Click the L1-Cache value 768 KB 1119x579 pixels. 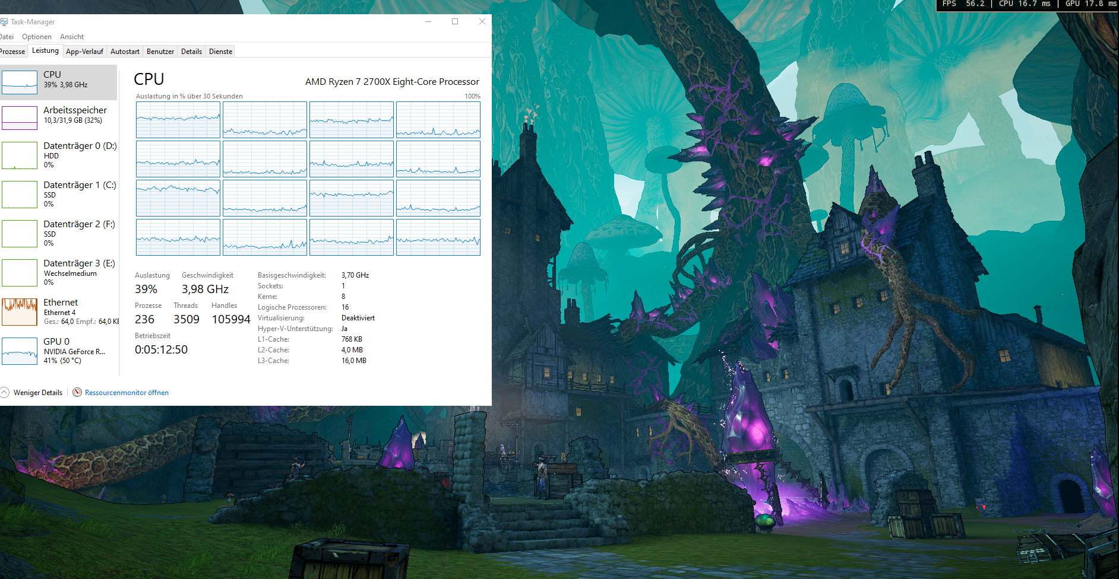352,339
